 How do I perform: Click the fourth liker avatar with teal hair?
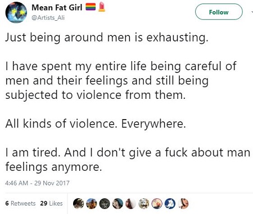pos(118,203)
